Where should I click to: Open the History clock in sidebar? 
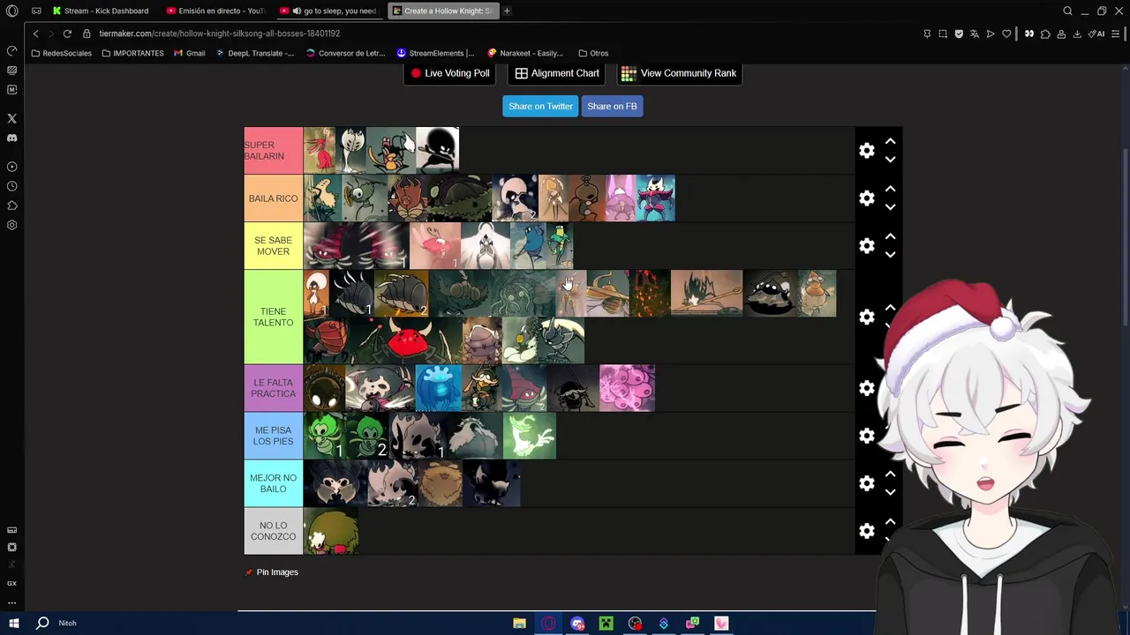pyautogui.click(x=11, y=186)
